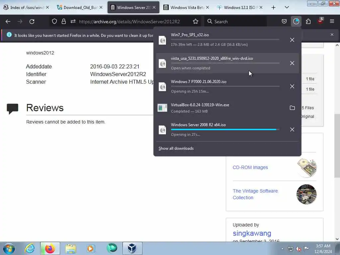Click the Action Center flag tray icon
Screen dimensions: 340x255
306,249
